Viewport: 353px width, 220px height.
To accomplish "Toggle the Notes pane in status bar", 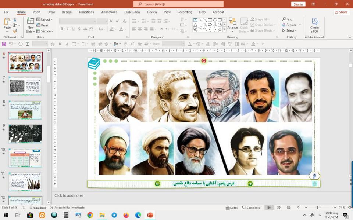I will (x=232, y=208).
